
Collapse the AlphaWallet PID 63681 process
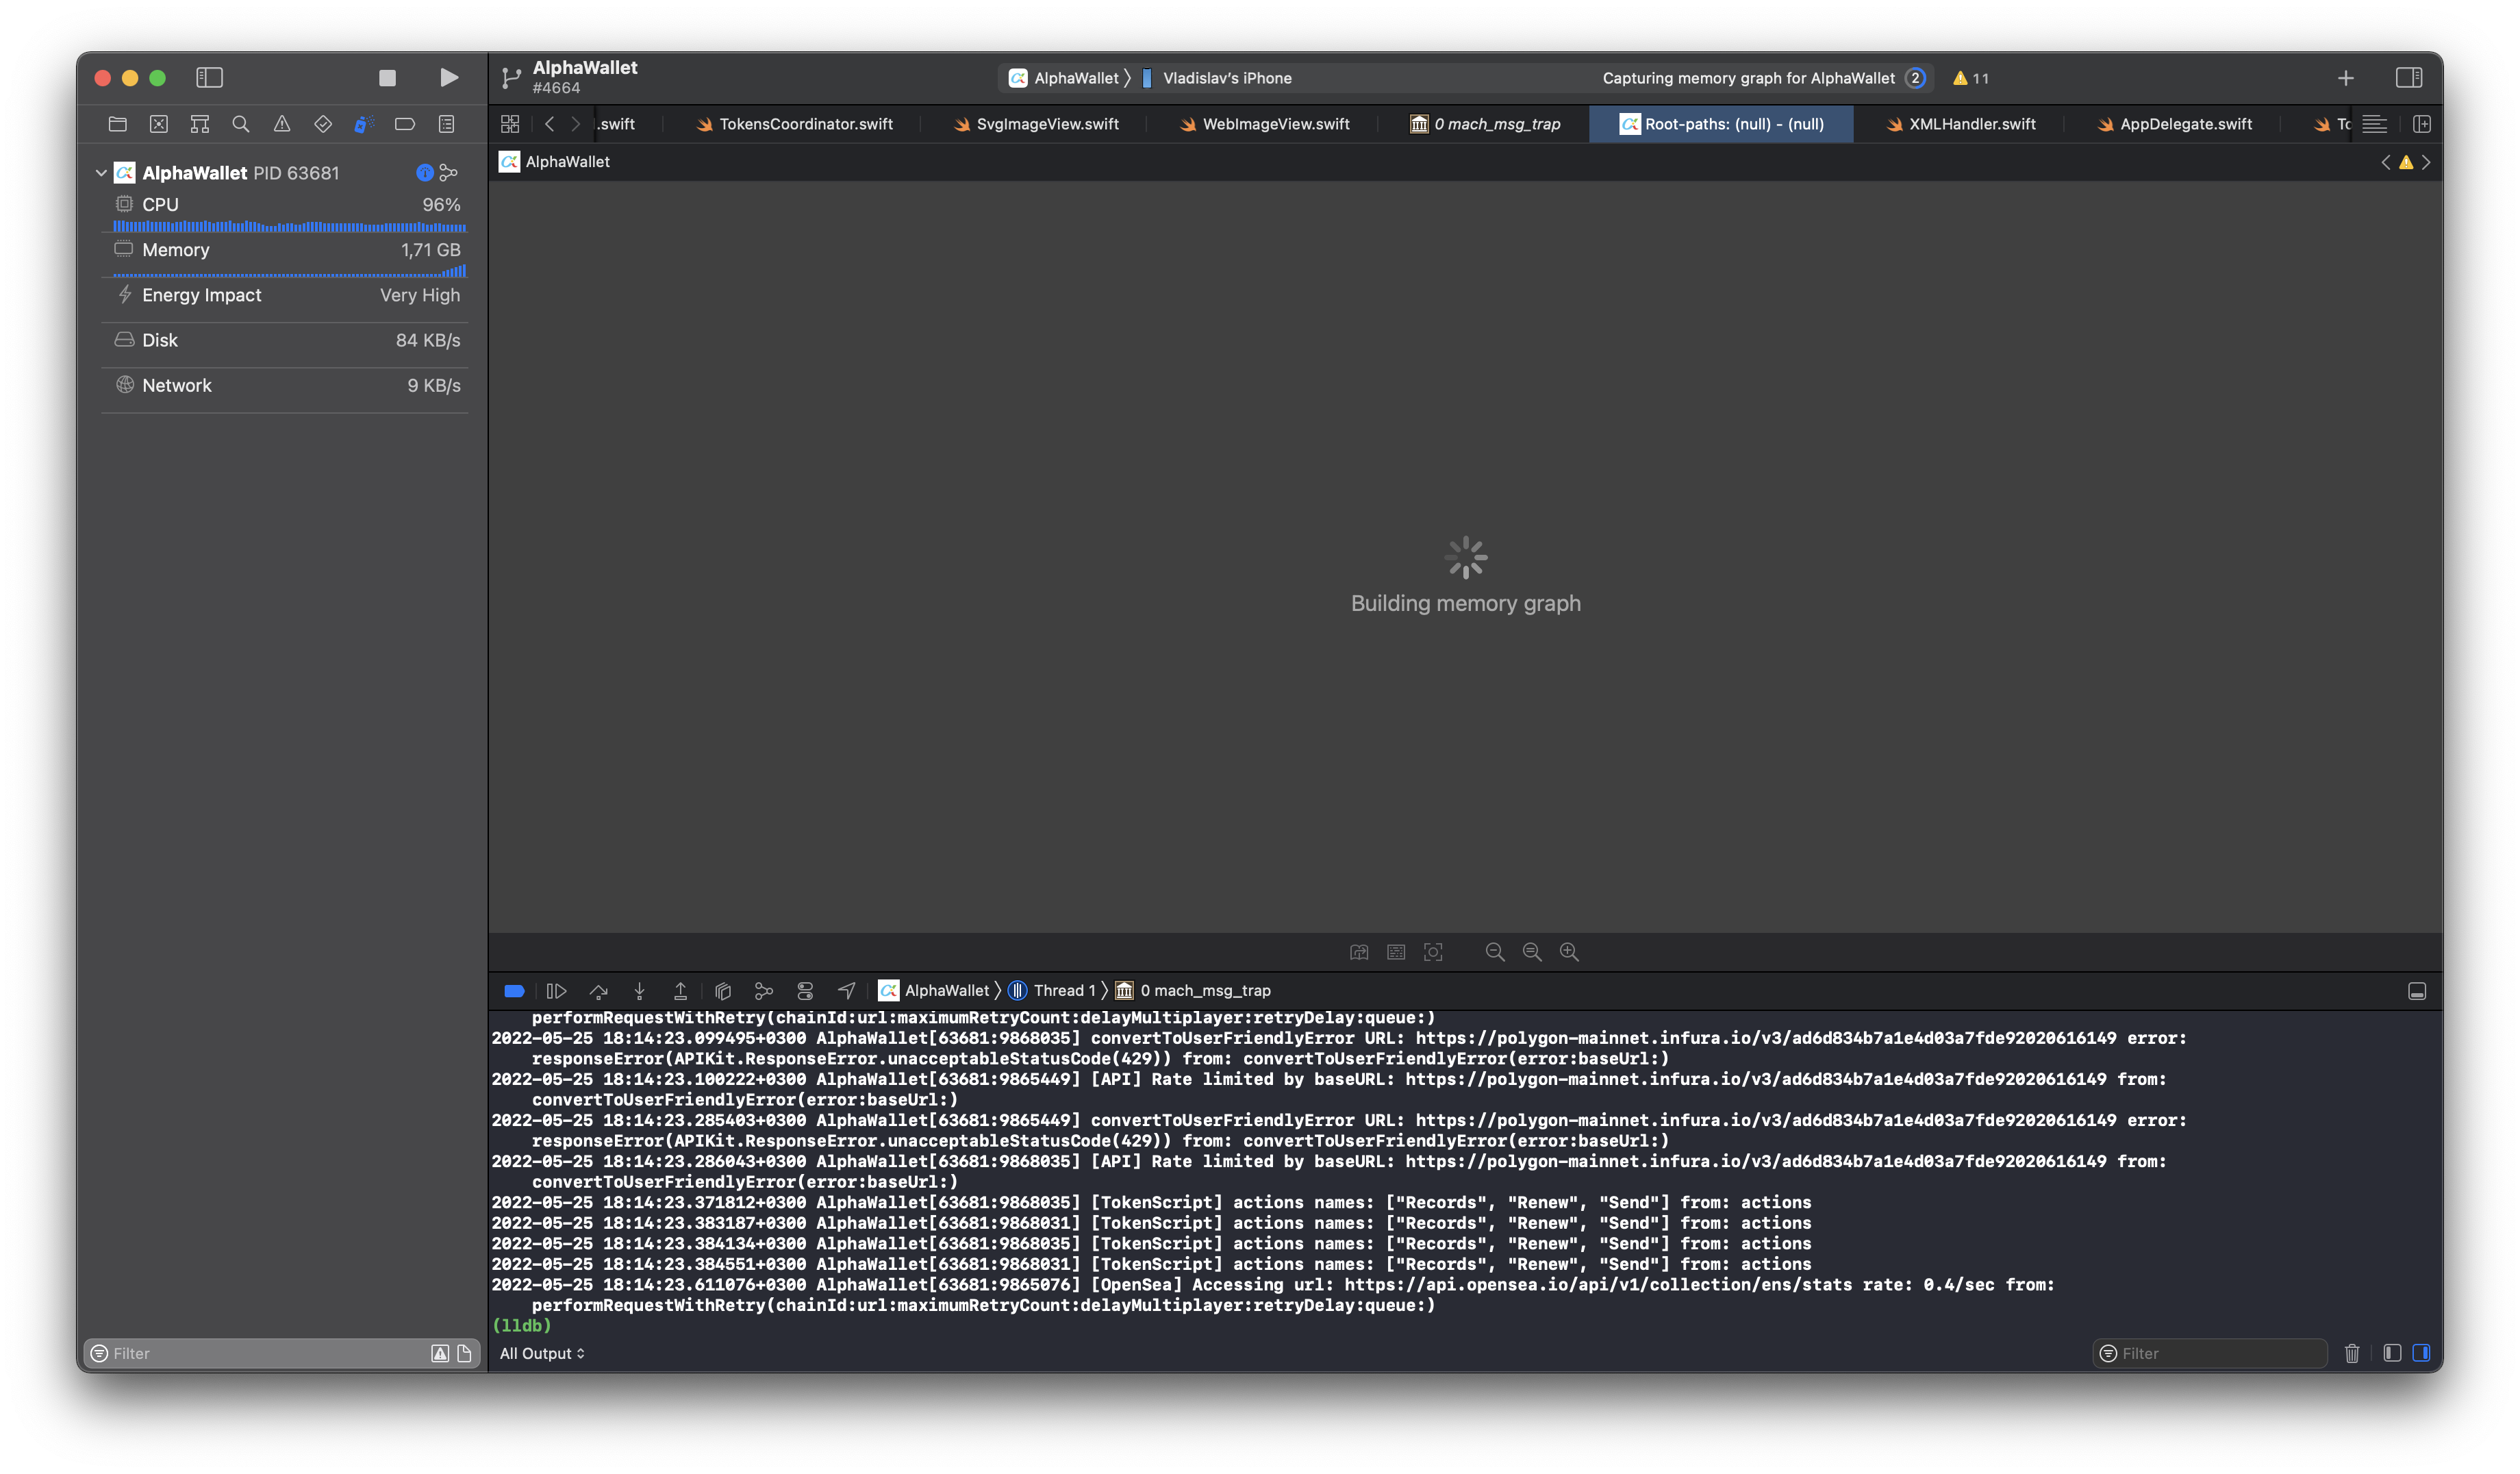click(x=101, y=173)
